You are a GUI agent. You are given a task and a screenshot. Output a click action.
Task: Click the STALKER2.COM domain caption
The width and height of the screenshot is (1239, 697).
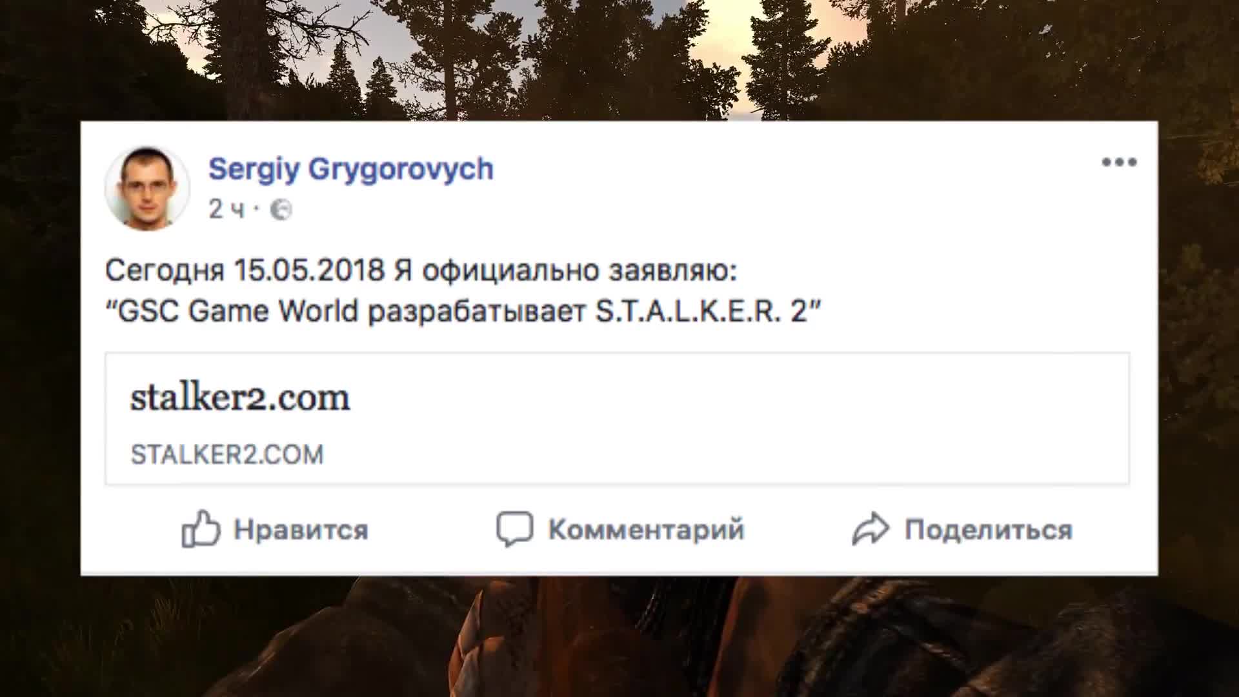(x=227, y=454)
